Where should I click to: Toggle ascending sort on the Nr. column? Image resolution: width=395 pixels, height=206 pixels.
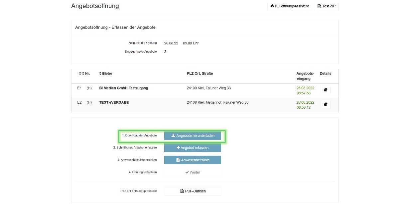(80, 74)
